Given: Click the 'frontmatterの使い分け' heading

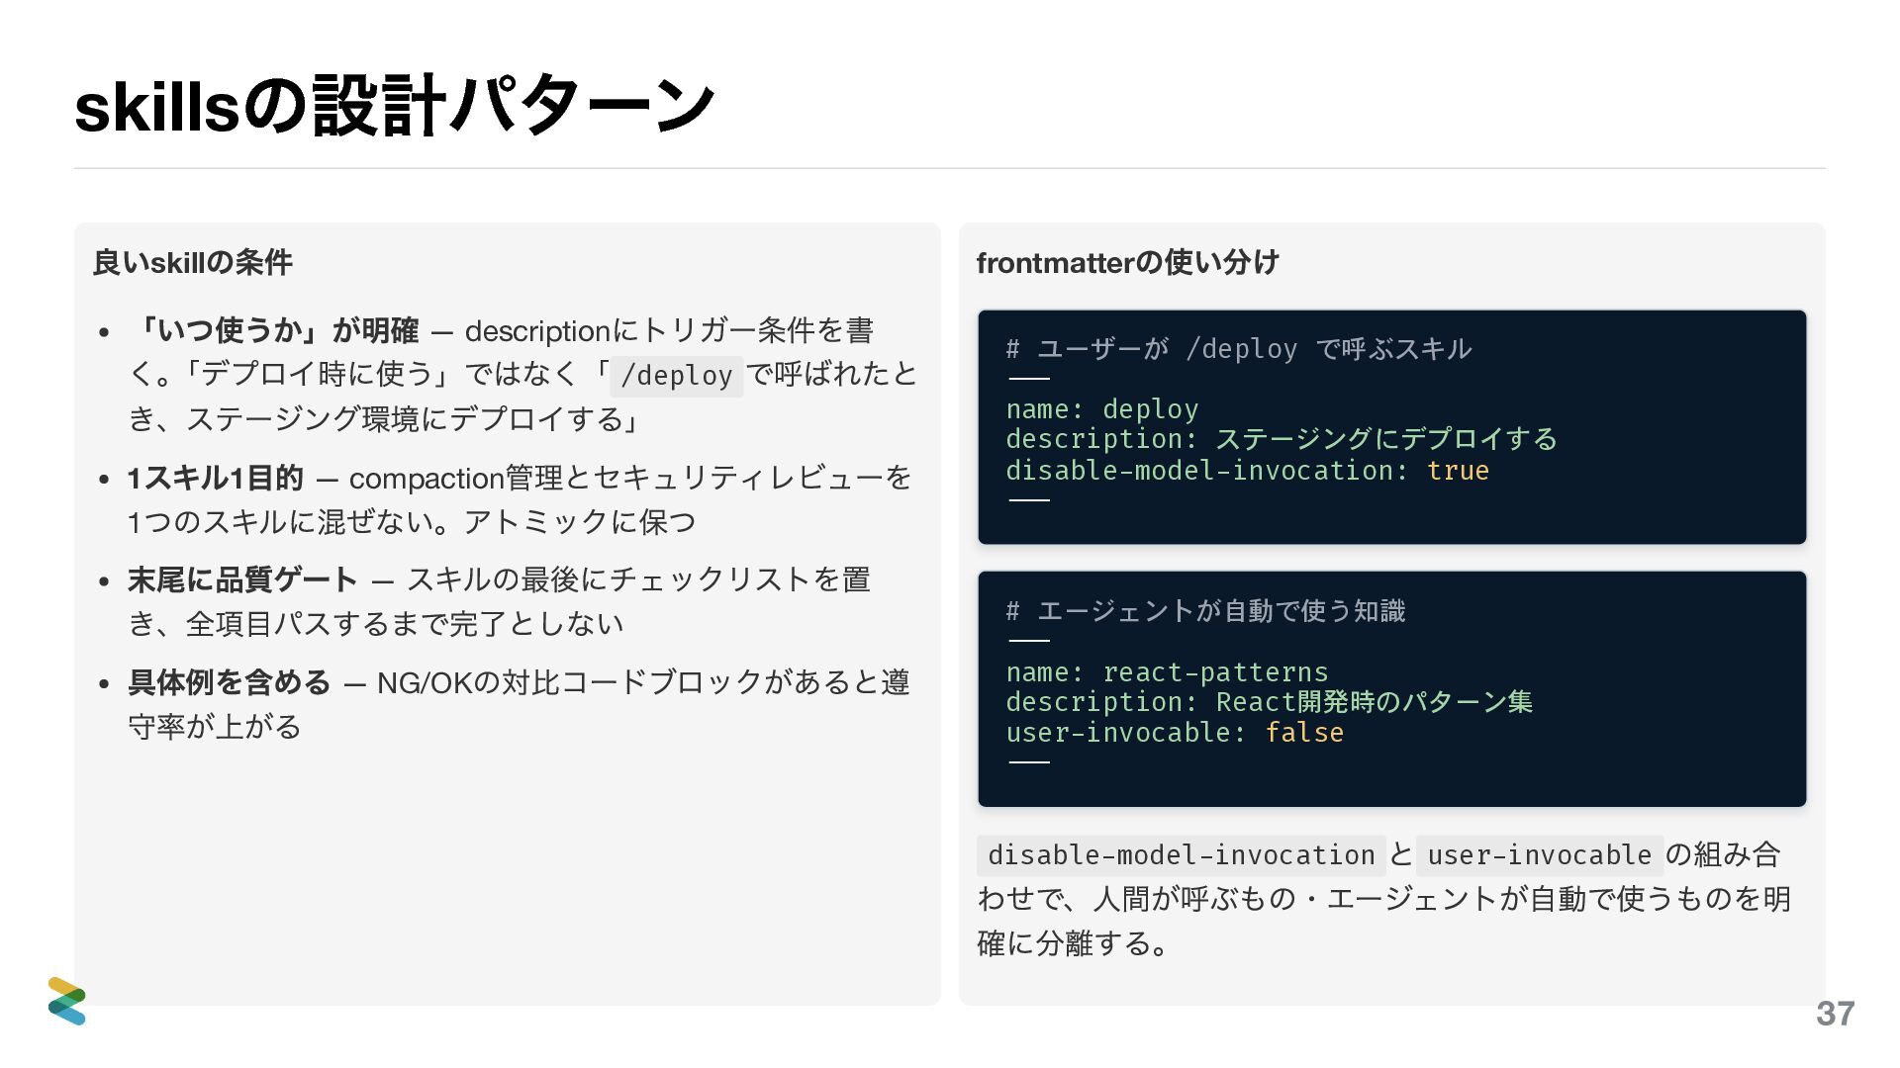Looking at the screenshot, I should click(x=1127, y=262).
